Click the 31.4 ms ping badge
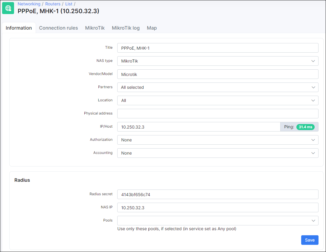The height and width of the screenshot is (252, 326). pyautogui.click(x=305, y=127)
